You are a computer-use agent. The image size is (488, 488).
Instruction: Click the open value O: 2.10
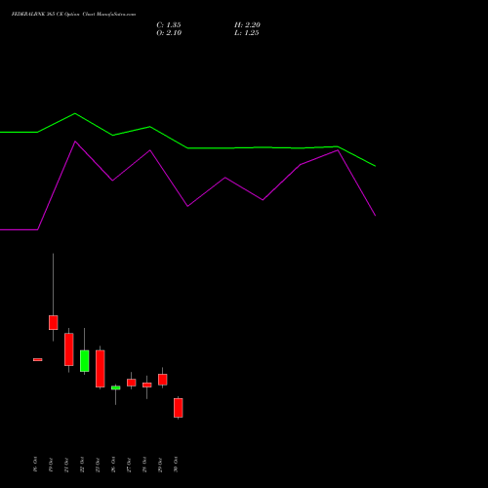(x=169, y=33)
